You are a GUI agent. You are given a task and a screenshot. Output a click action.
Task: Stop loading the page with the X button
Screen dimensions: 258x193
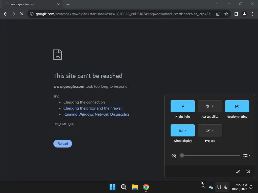click(x=22, y=14)
